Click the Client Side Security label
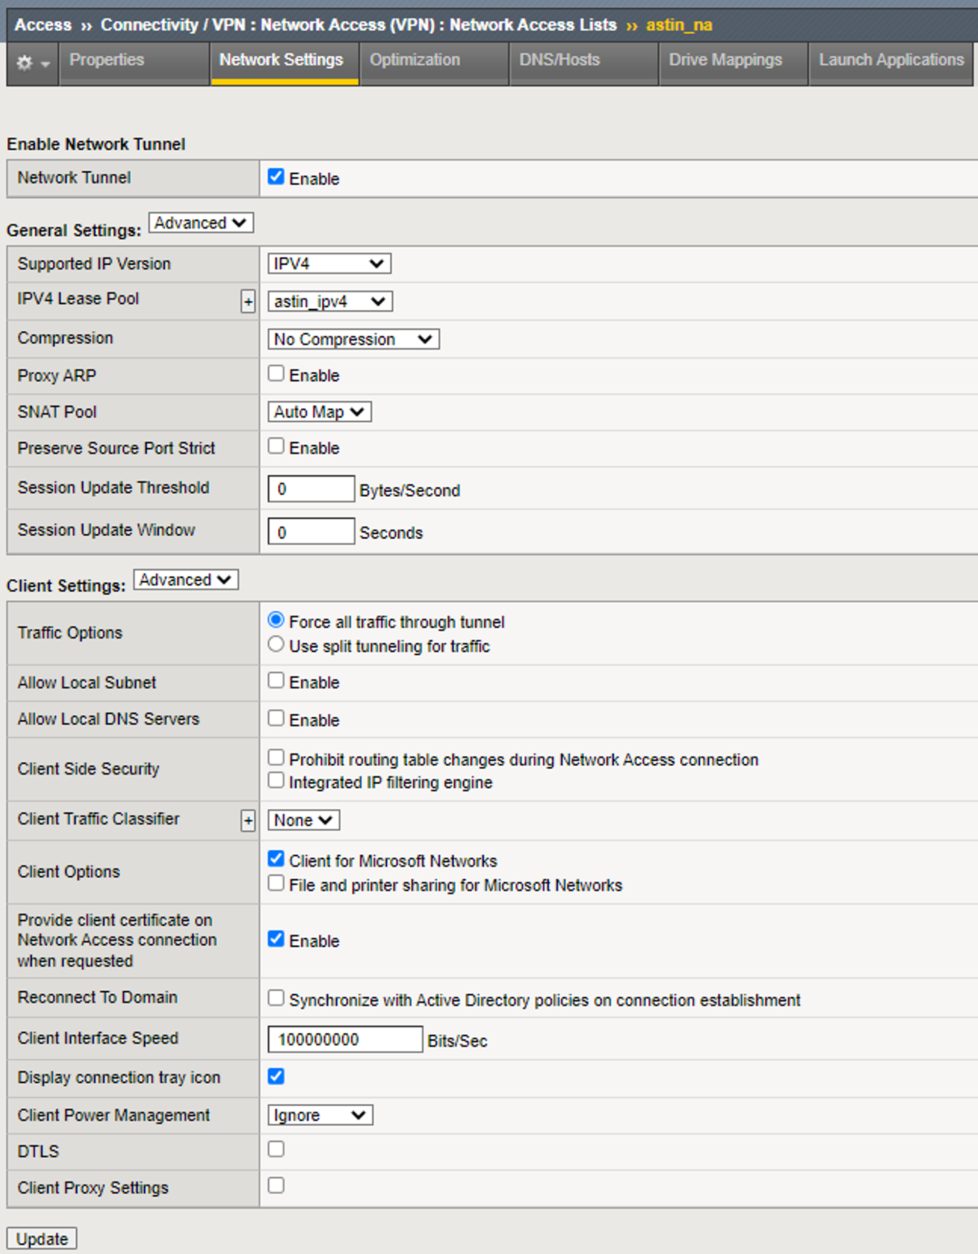 pos(89,769)
